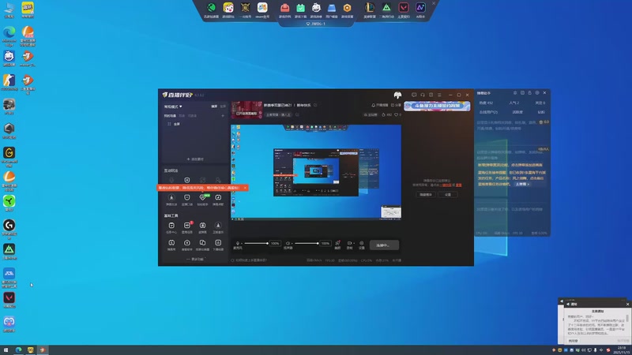Mute the speaker icon
This screenshot has height=355, width=632.
(x=288, y=244)
